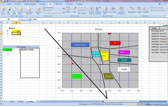This screenshot has width=168, height=107.
Task: Open Connessioni esistenti
Action: [29, 11]
